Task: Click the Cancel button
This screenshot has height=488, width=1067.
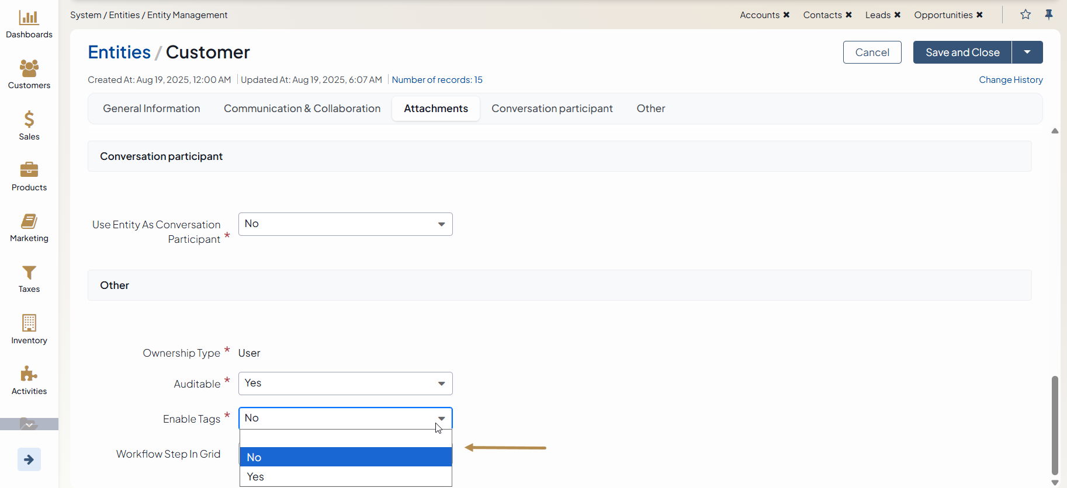Action: (872, 53)
